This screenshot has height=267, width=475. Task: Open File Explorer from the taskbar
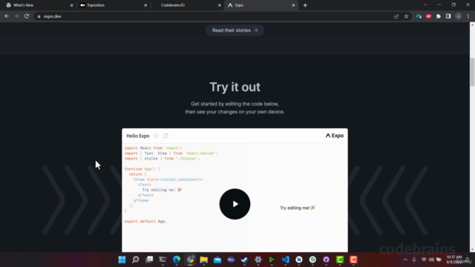(203, 260)
